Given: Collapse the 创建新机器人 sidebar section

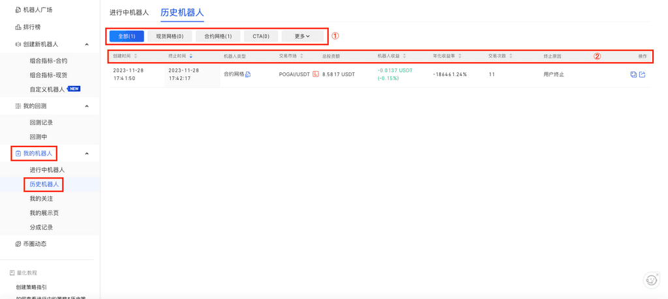Looking at the screenshot, I should [87, 44].
